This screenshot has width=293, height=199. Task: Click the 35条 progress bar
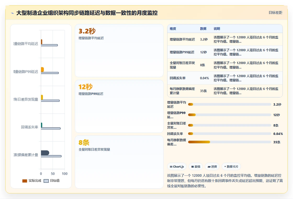[x=230, y=142]
